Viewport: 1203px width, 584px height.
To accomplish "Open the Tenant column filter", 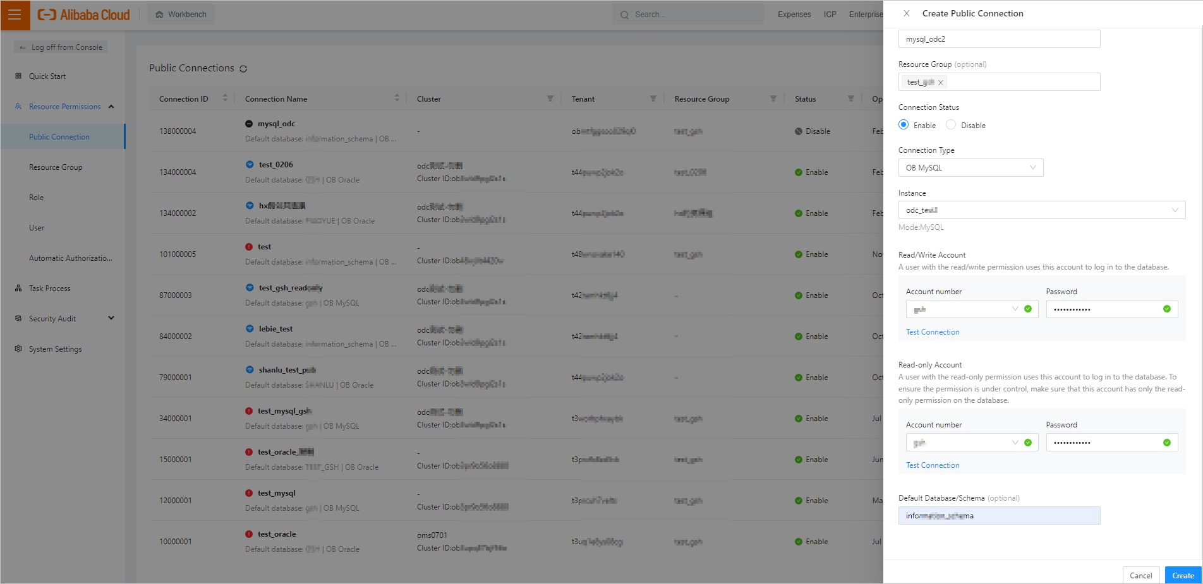I will [x=653, y=98].
